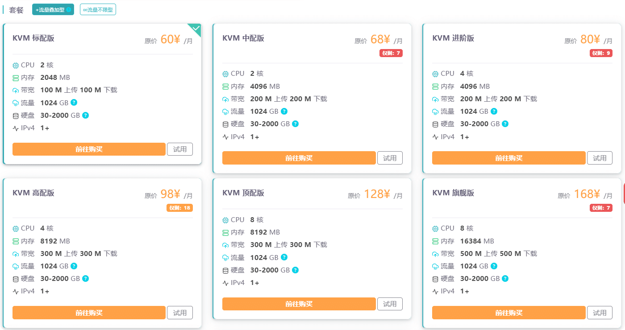Viewport: 625px width, 330px height.
Task: Click 前往购买 for KVM 高配版
Action: point(89,313)
